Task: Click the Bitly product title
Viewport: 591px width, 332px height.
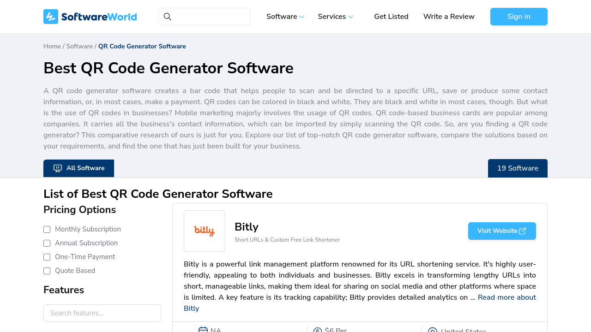Action: (247, 227)
